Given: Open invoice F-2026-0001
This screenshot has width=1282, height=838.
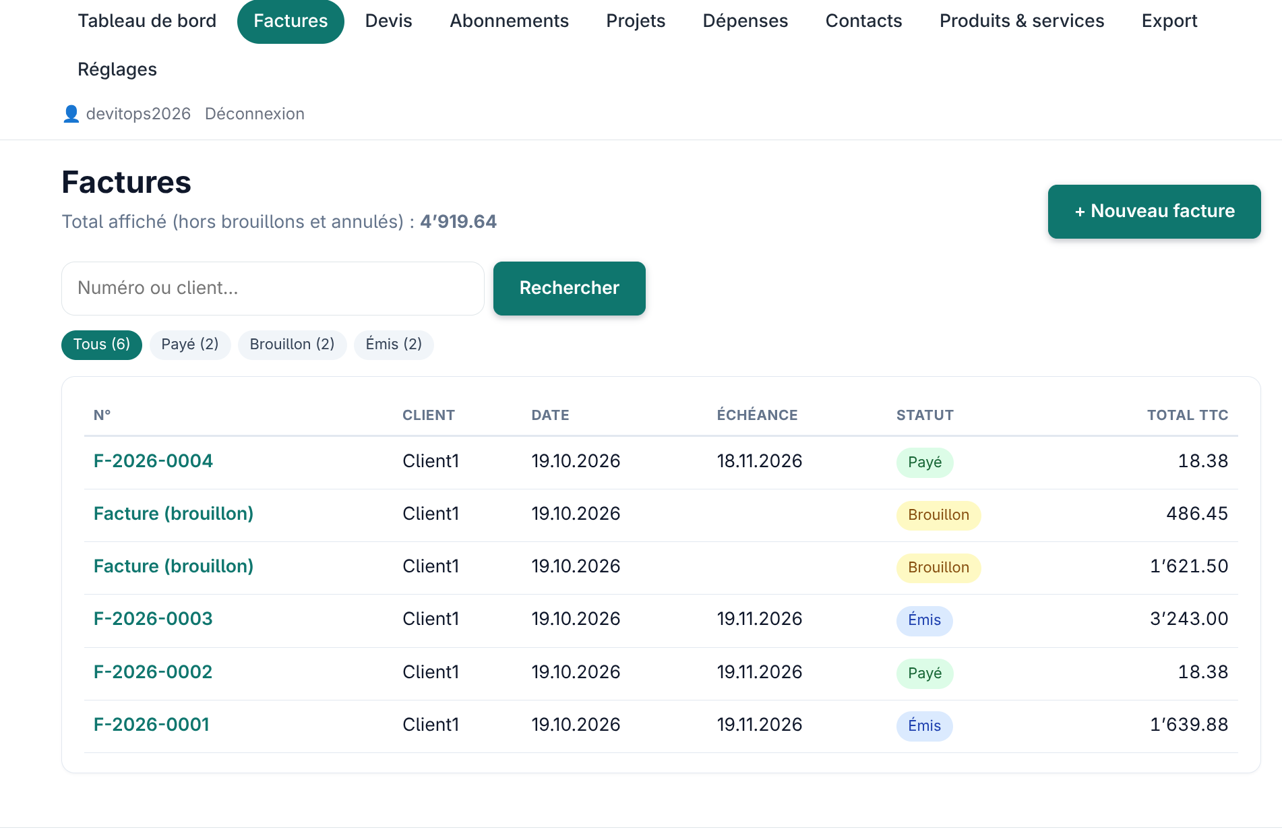Looking at the screenshot, I should point(152,725).
